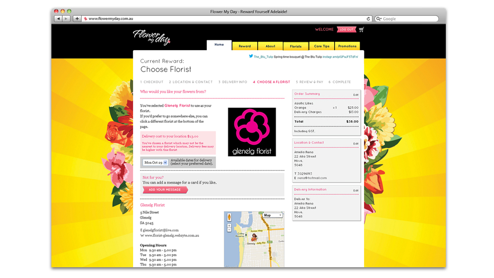The image size is (494, 278).
Task: Open the About tab
Action: pos(270,46)
